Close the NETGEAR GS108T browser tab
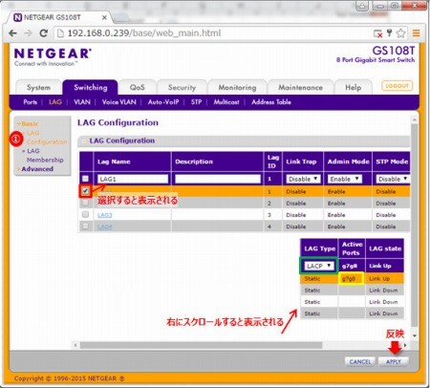Viewport: 430px width, 388px height. pyautogui.click(x=104, y=17)
